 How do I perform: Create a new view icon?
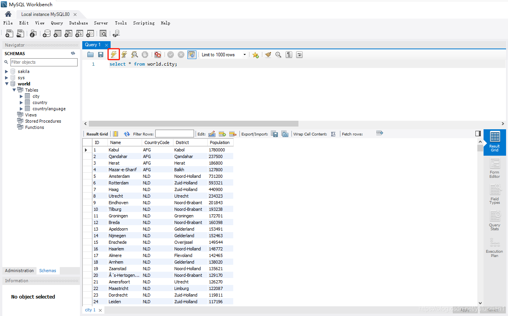68,34
